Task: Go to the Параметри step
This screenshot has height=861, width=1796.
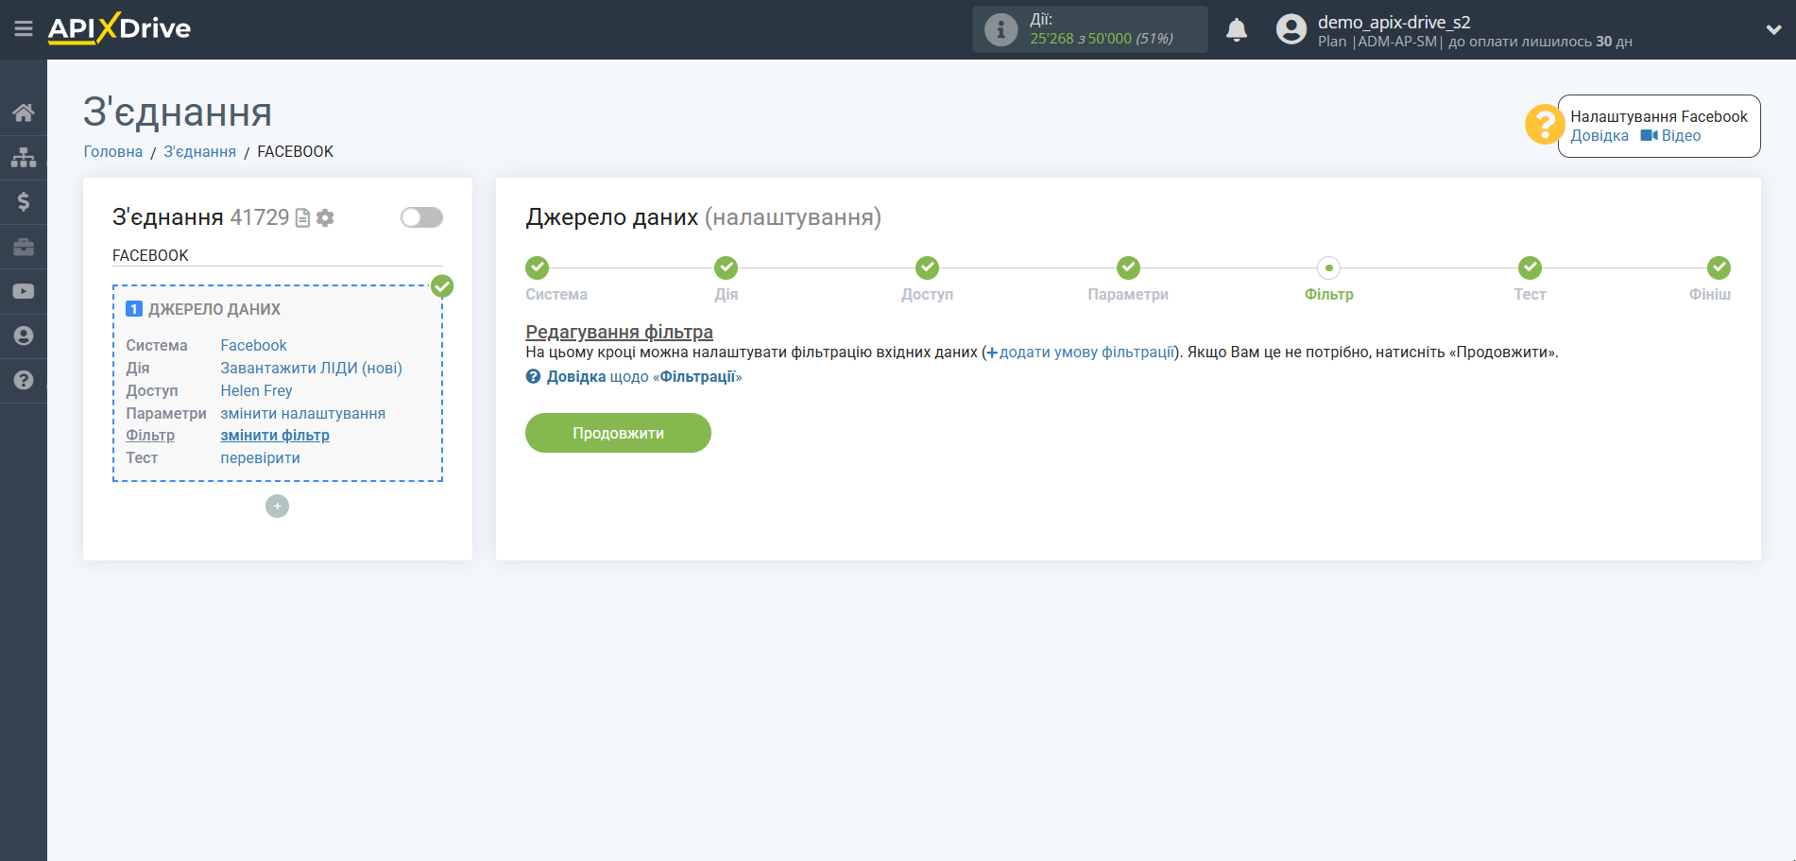Action: click(x=1127, y=268)
